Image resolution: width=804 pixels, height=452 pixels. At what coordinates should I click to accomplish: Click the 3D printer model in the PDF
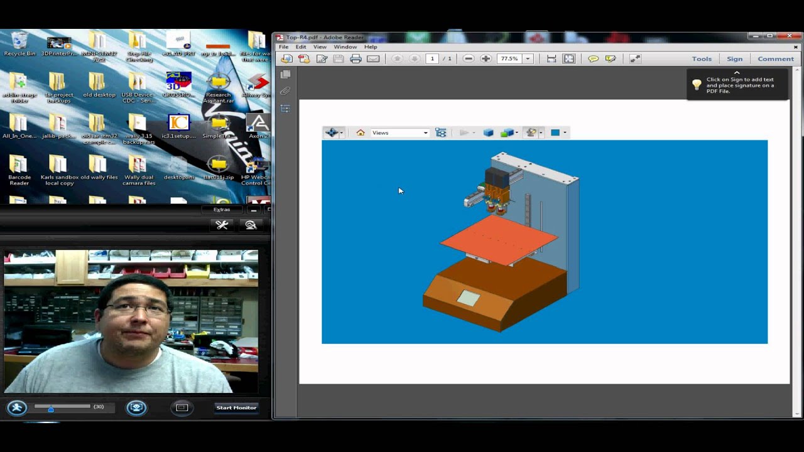coord(500,242)
